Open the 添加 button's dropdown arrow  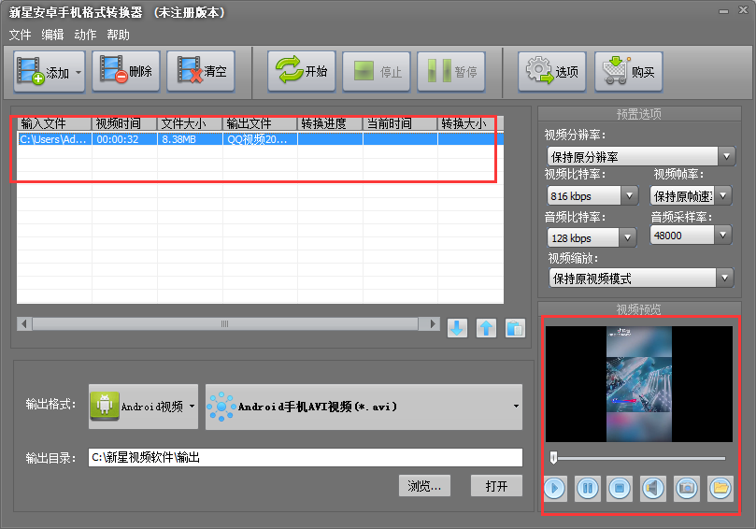[x=78, y=72]
